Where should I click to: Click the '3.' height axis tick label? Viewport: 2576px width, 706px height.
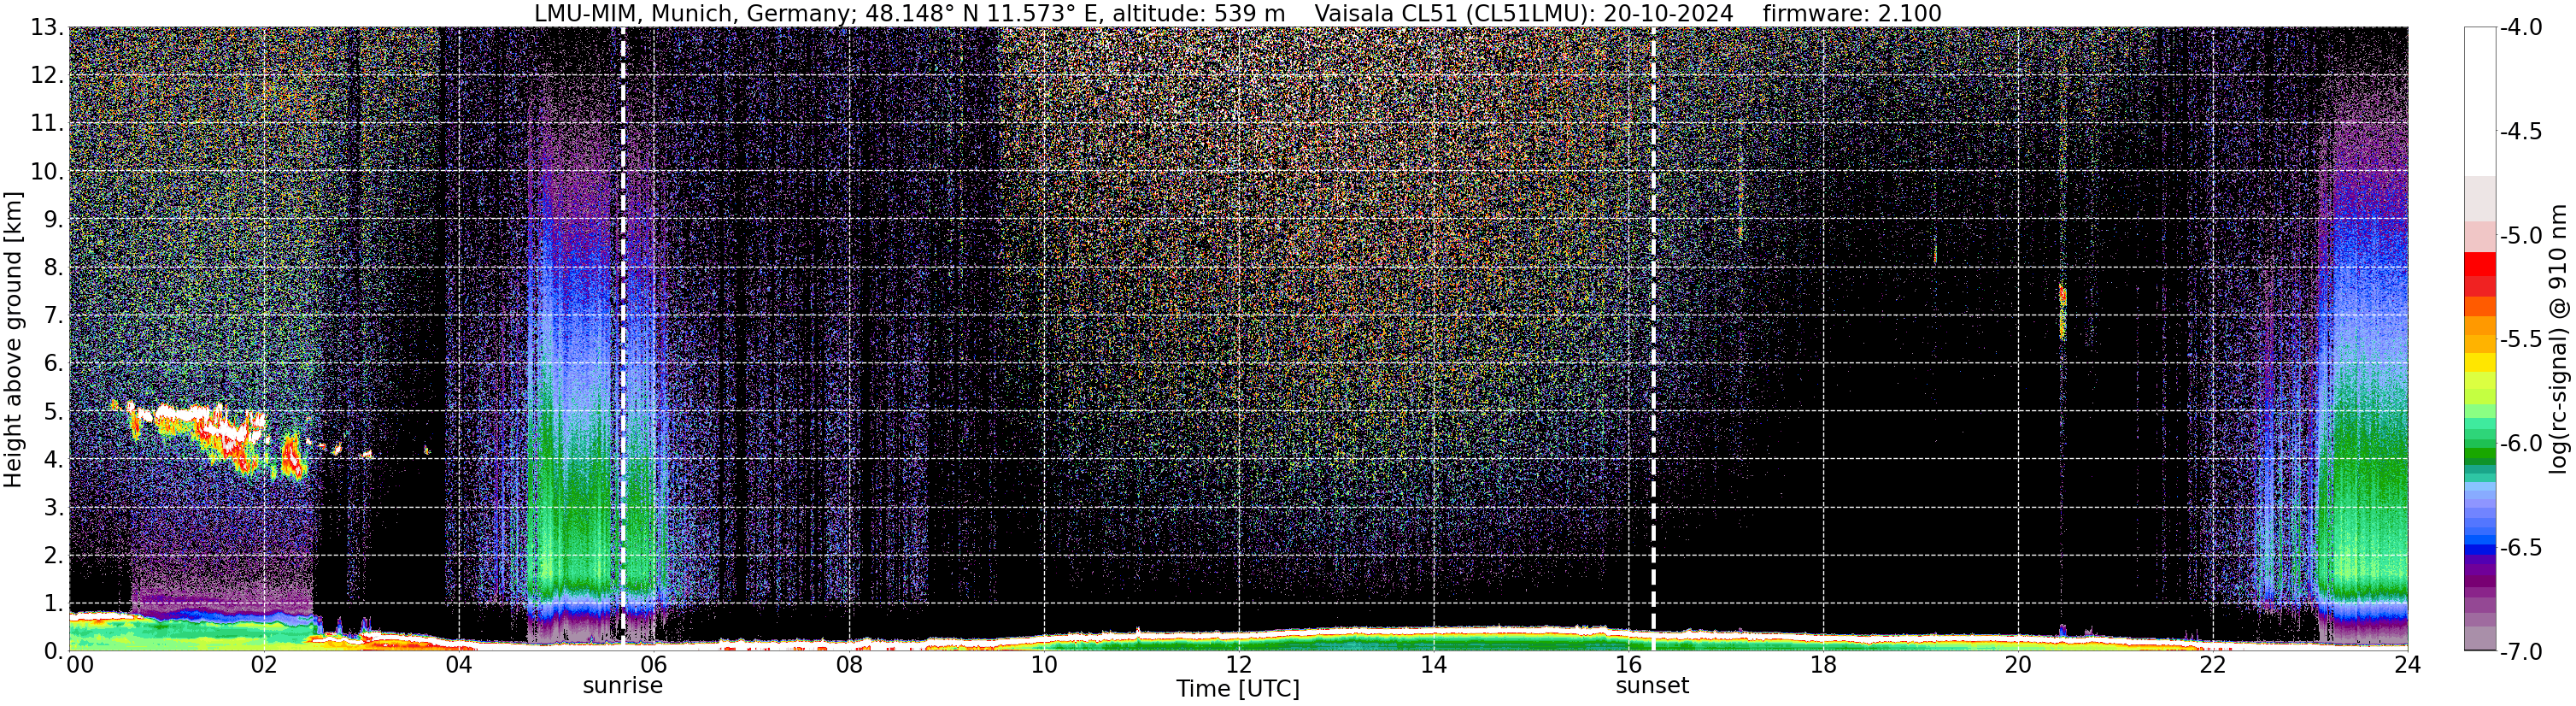coord(54,507)
